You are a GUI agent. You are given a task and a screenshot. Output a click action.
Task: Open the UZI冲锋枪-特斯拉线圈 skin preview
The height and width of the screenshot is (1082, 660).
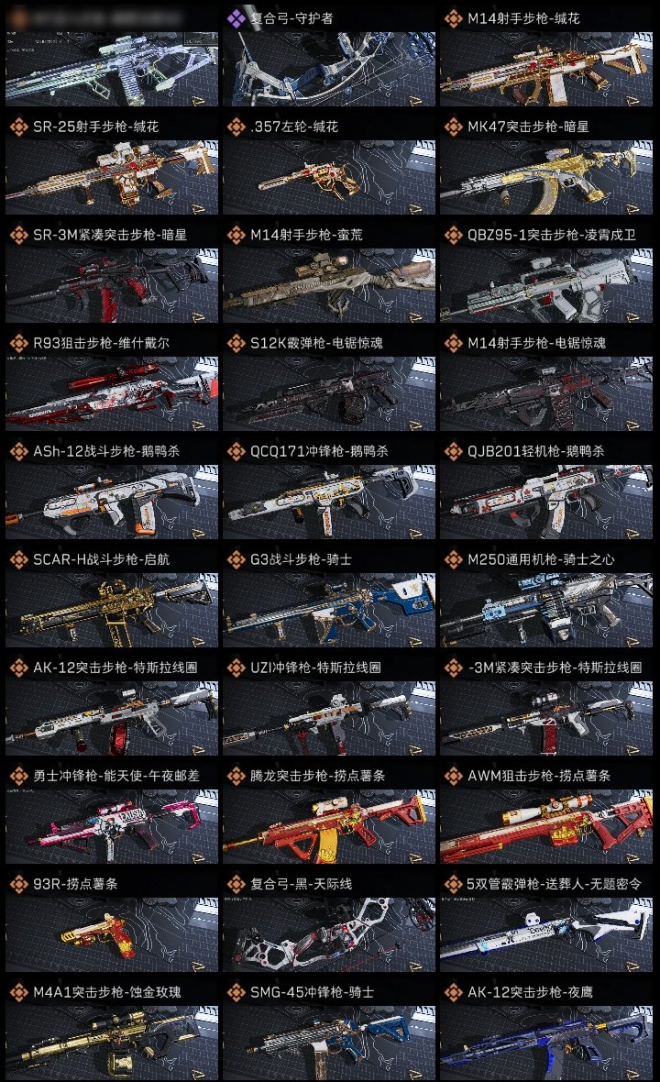[x=329, y=718]
